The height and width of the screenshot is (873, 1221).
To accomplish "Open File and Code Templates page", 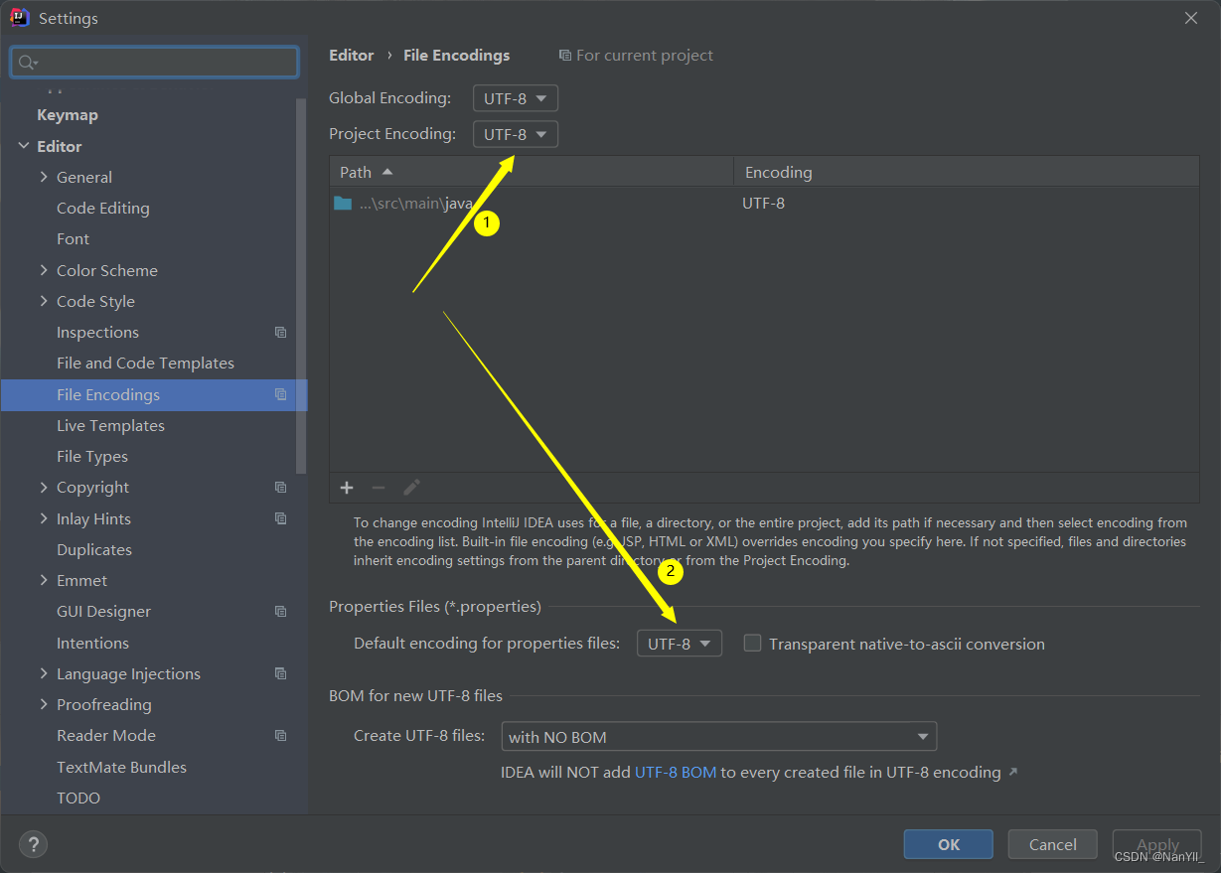I will click(145, 364).
